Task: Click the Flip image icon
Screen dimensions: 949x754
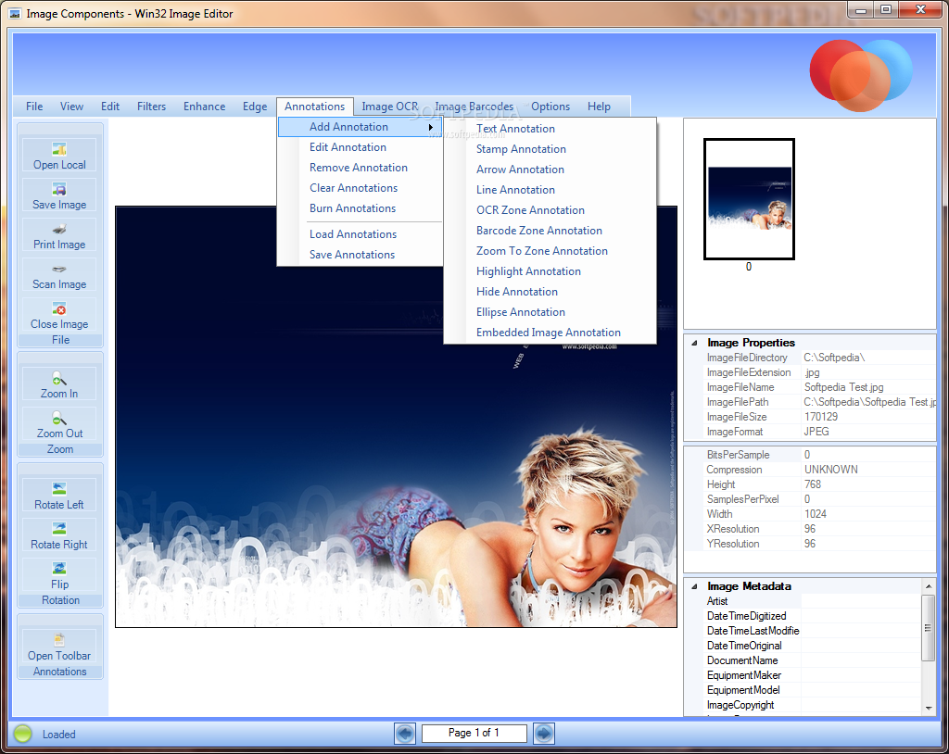Action: [59, 569]
